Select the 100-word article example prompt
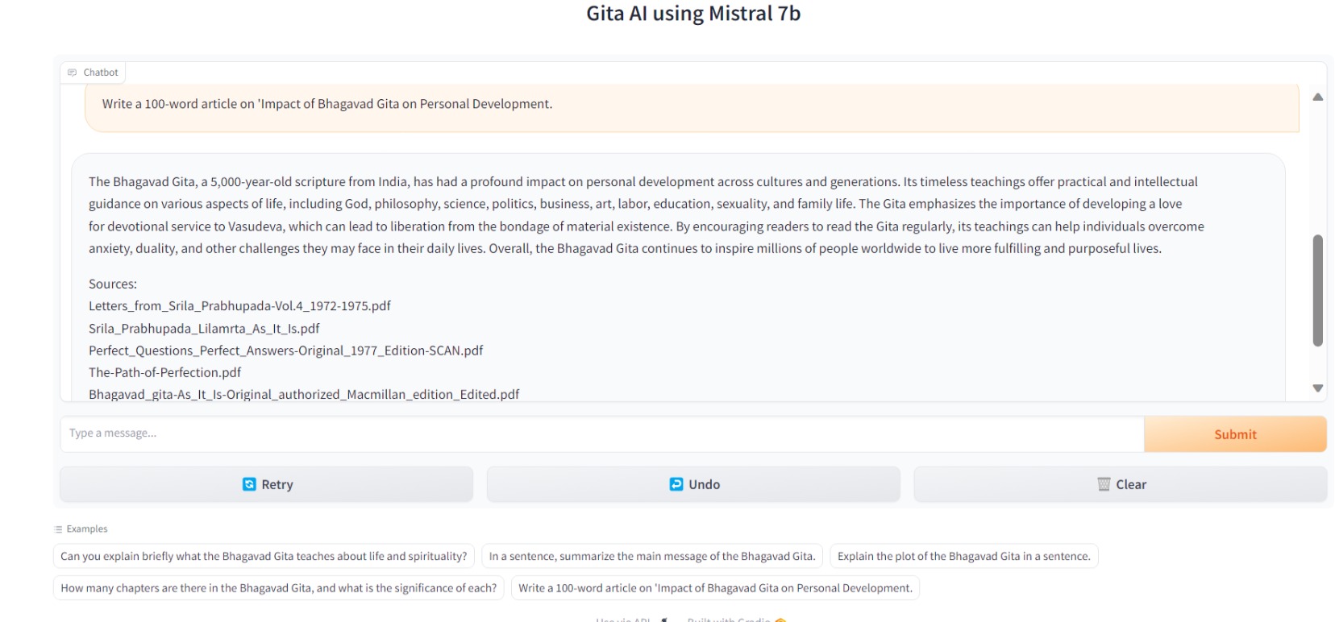1335x622 pixels. [x=715, y=588]
